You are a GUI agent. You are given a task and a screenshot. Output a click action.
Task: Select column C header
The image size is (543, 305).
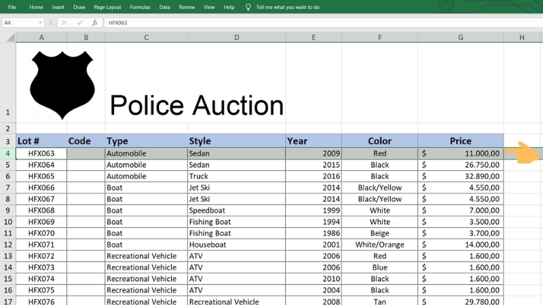click(x=147, y=37)
